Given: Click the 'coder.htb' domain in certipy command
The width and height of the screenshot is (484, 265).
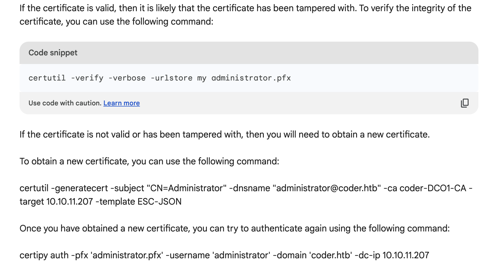Looking at the screenshot, I should 331,255.
